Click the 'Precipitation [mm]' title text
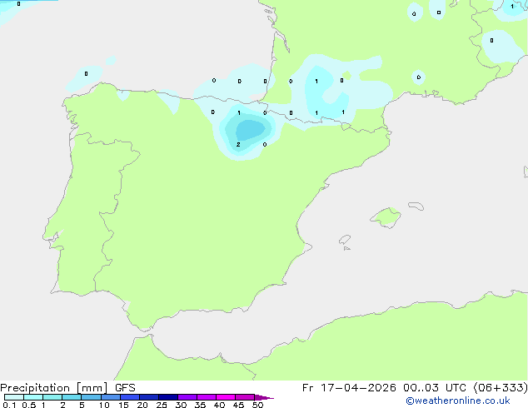528x408 pixels. [54, 388]
